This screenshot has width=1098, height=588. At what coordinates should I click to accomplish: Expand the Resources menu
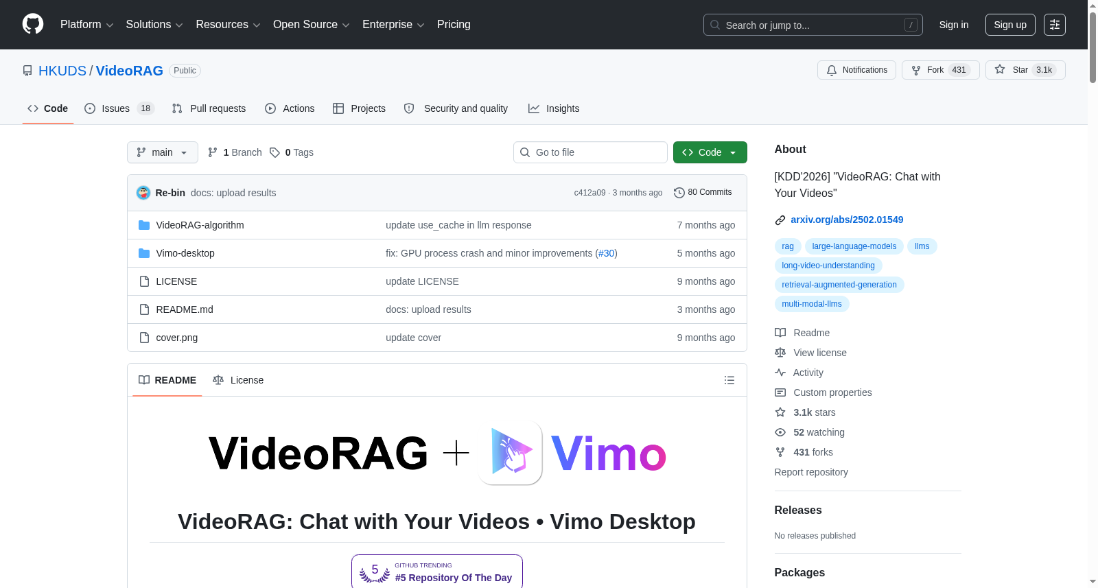228,25
